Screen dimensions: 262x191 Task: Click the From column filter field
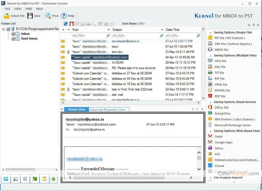[88, 36]
